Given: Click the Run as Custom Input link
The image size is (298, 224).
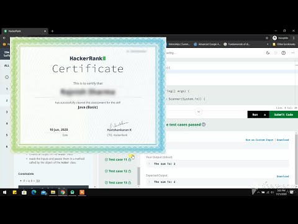Looking at the screenshot, I should pos(260,140).
